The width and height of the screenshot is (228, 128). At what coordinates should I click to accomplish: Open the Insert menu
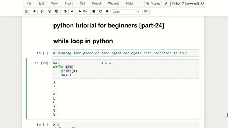point(69,4)
